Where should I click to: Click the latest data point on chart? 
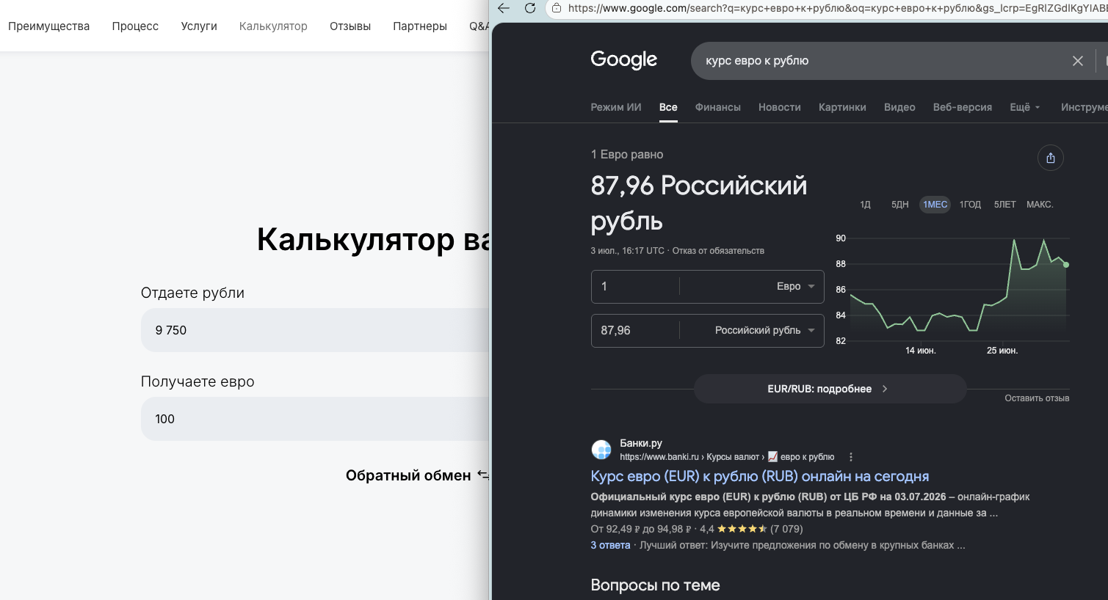[x=1066, y=265]
